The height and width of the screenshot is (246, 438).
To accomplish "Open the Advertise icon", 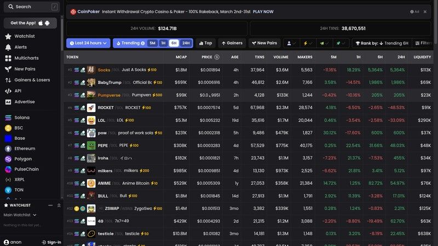I will (x=8, y=102).
